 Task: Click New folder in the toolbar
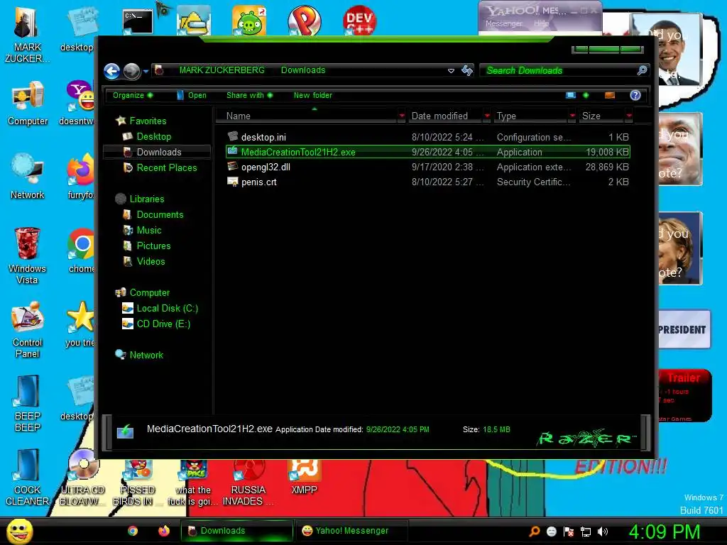313,95
